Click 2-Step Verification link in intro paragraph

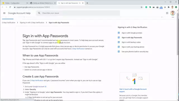78,49
